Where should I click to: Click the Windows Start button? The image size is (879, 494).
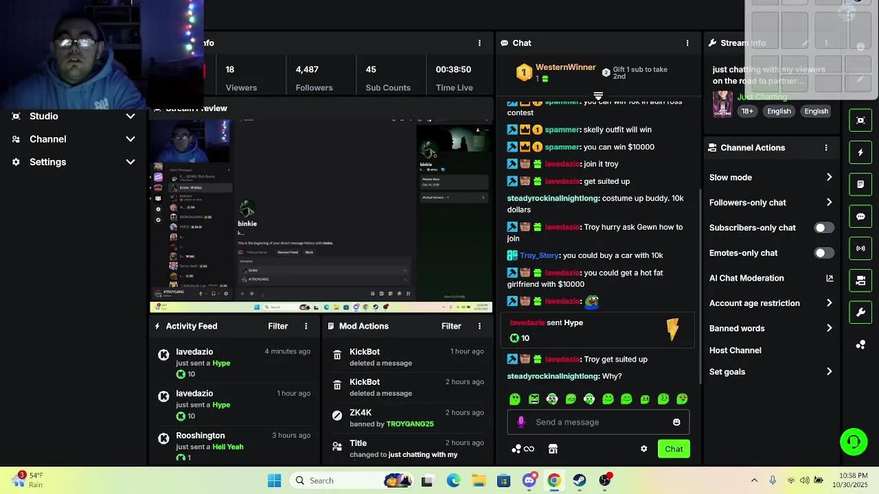point(275,480)
